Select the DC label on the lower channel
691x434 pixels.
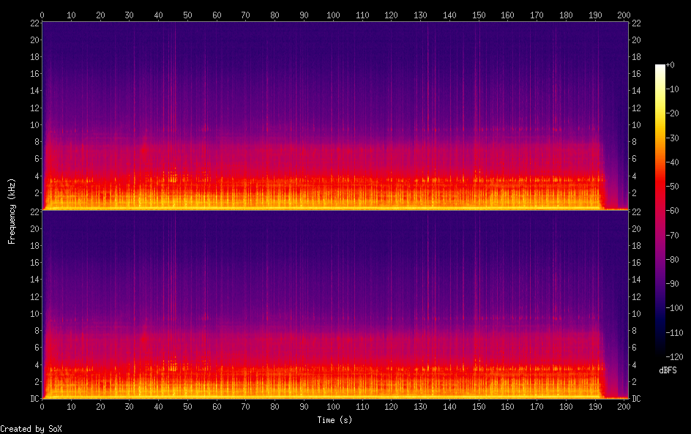pos(34,399)
